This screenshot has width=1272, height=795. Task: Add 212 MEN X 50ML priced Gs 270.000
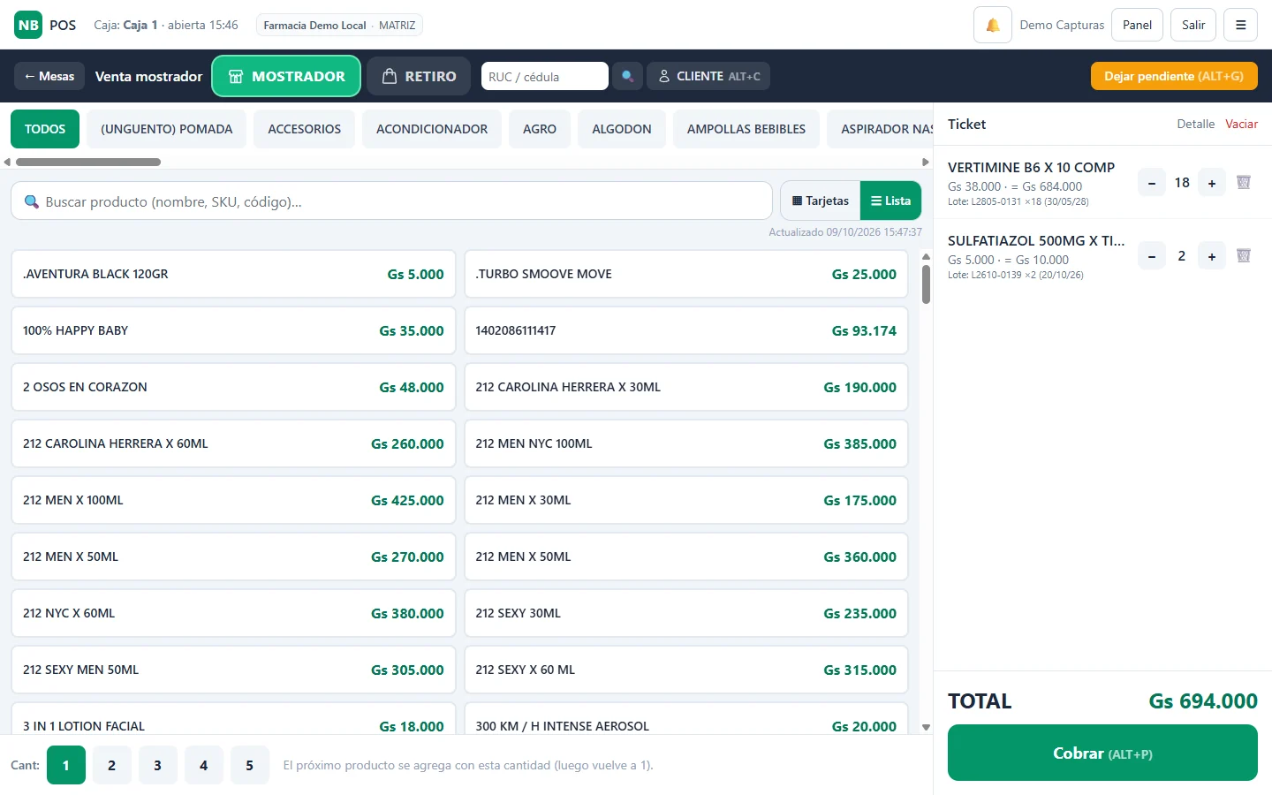point(233,556)
